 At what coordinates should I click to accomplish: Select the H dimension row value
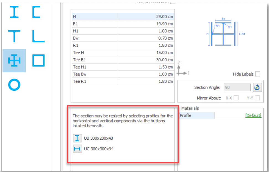pyautogui.click(x=146, y=17)
